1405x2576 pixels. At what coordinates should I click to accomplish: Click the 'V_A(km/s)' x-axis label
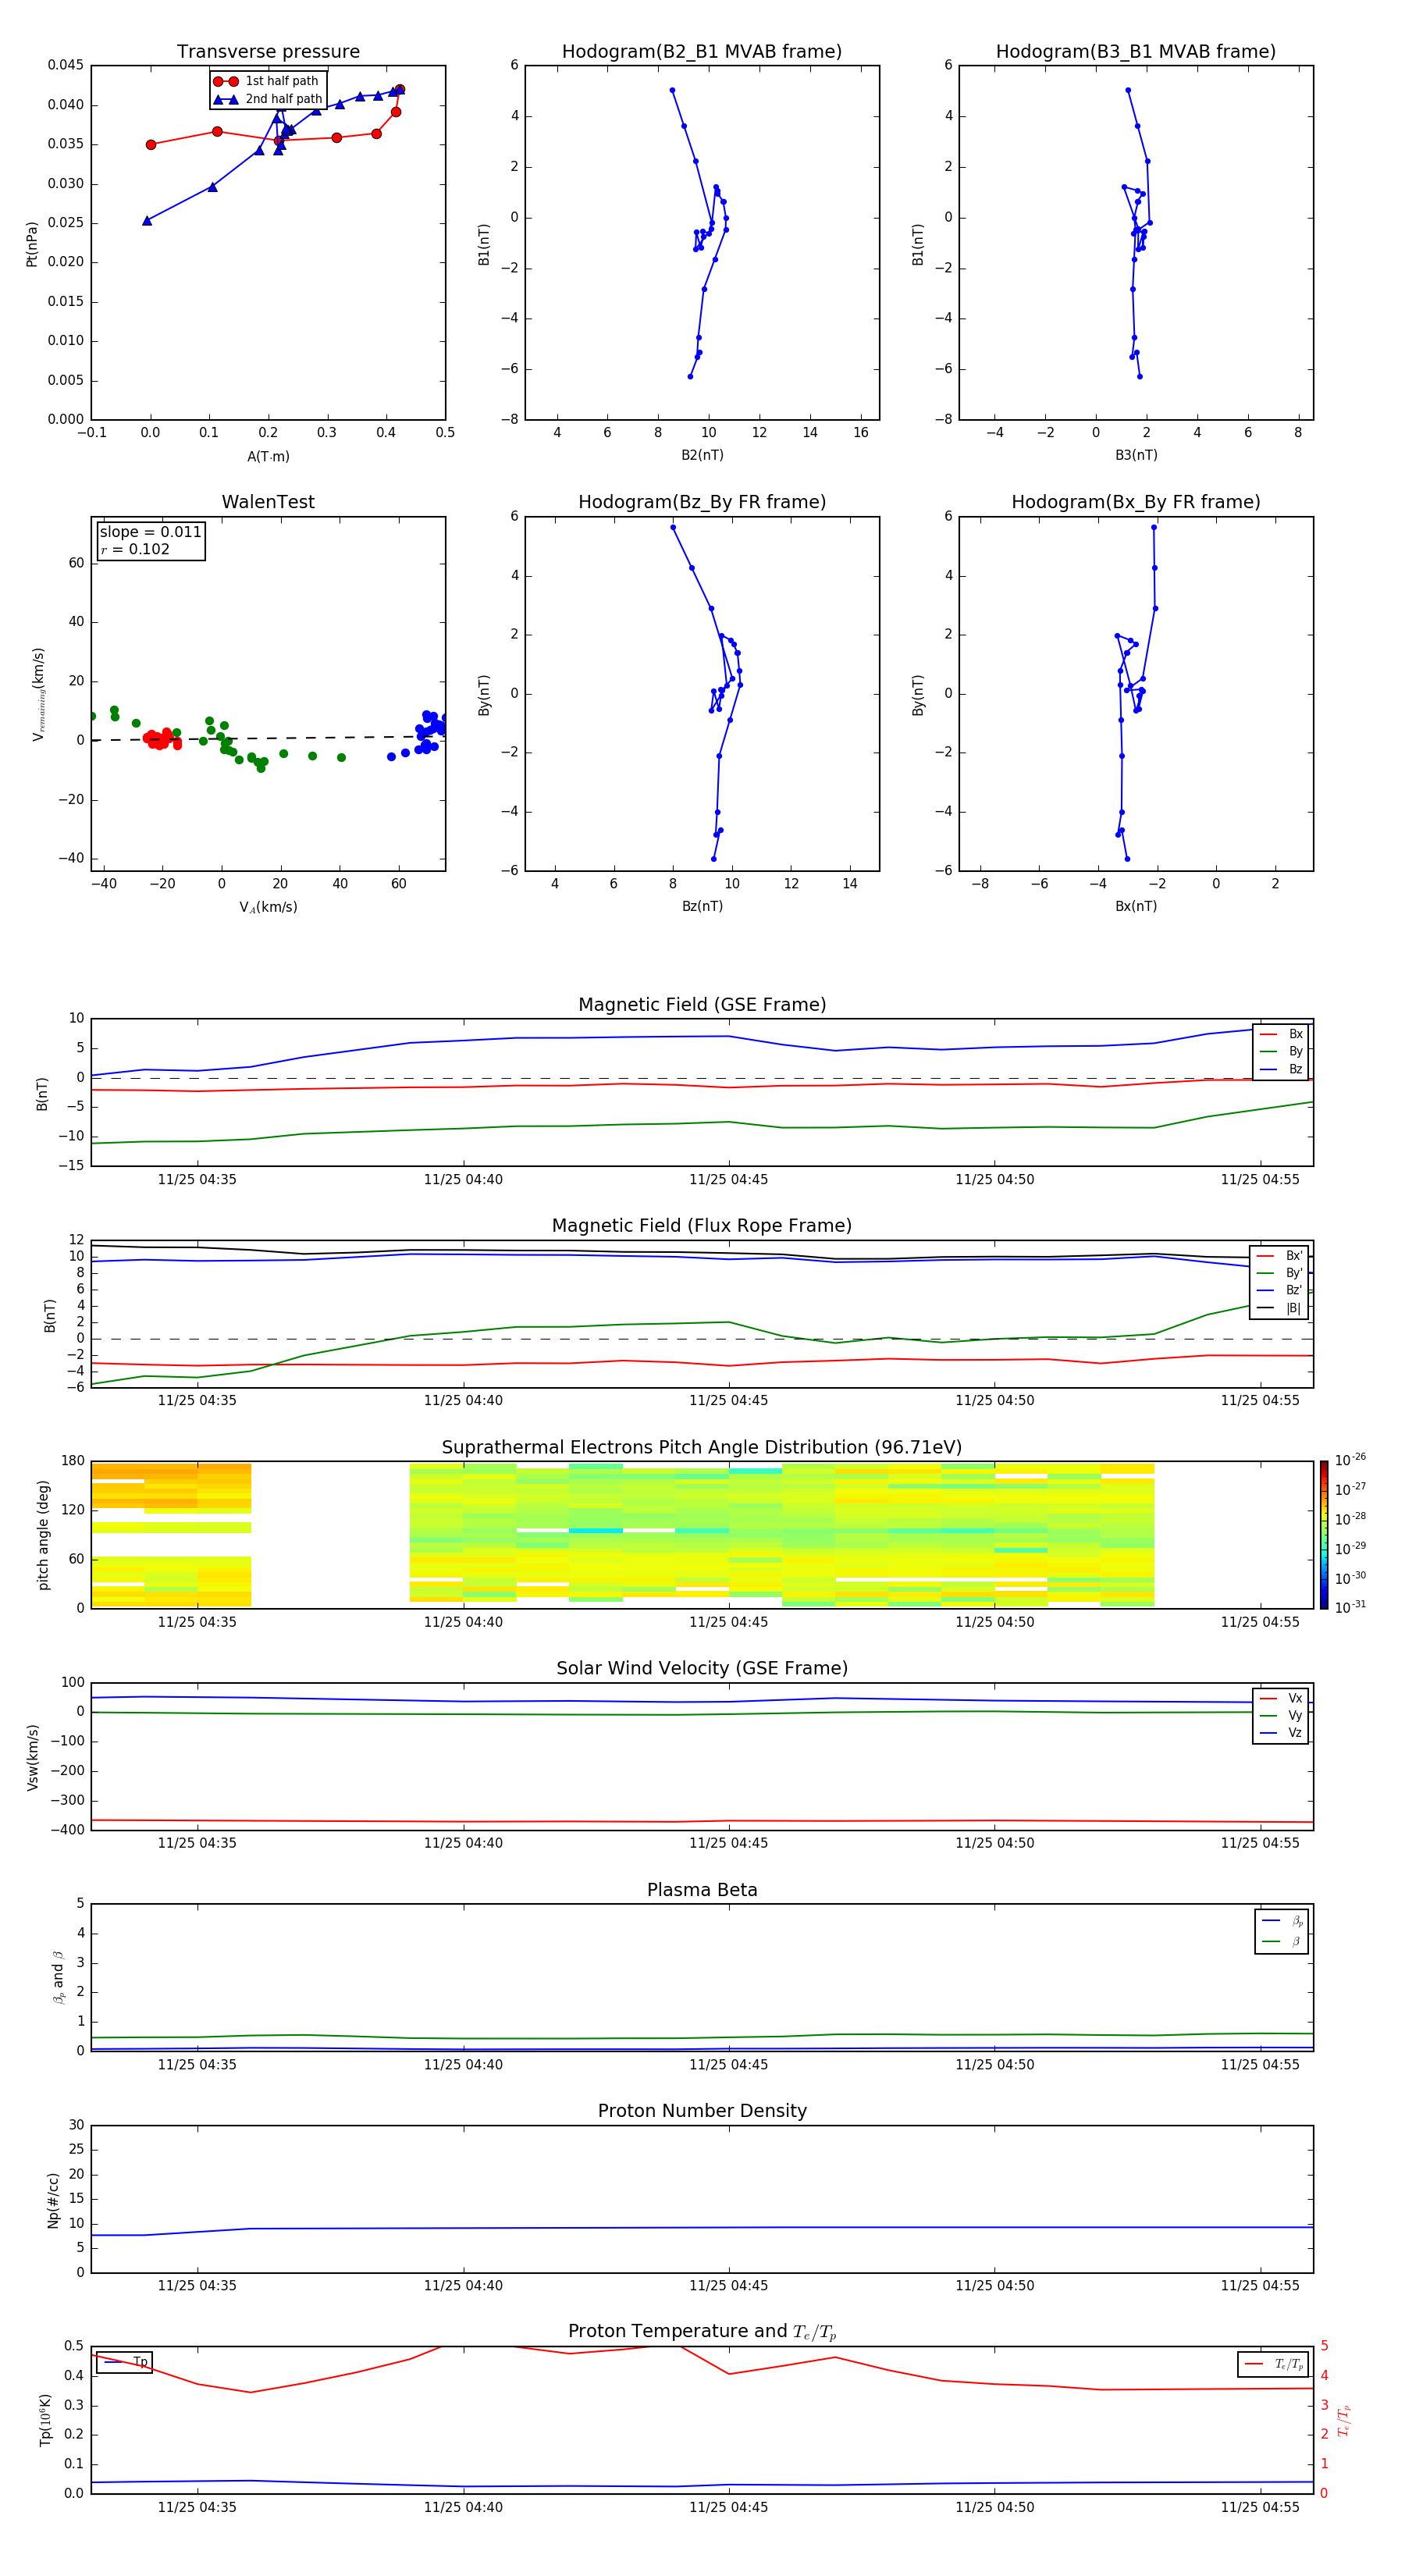(268, 907)
